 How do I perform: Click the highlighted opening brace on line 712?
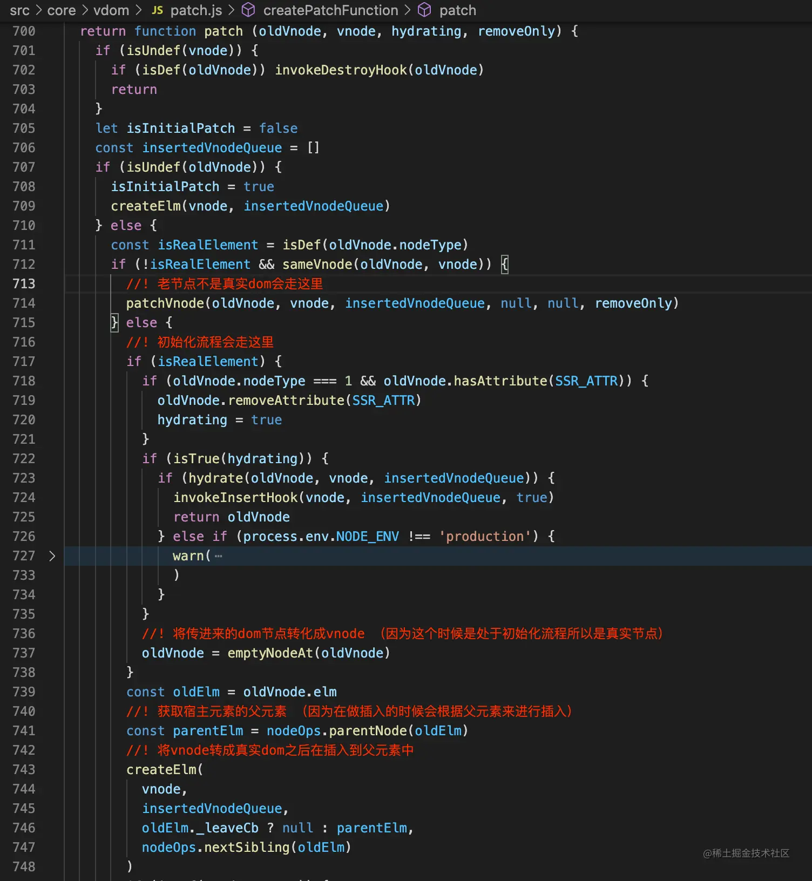505,265
